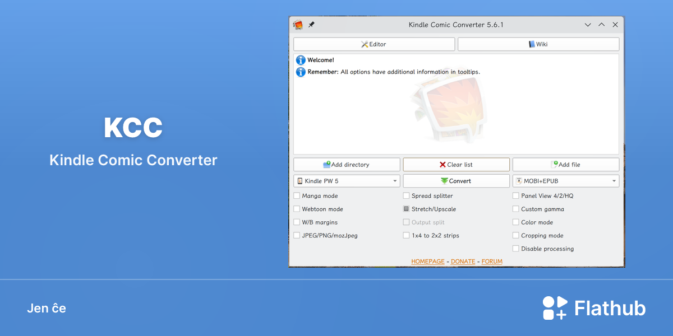Screen dimensions: 673x336
Task: Start conversion with Convert button
Action: coord(456,181)
